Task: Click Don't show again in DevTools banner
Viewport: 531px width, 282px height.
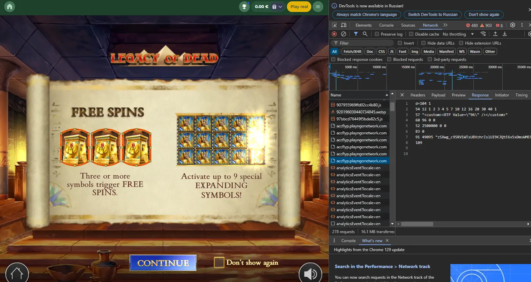Action: (484, 15)
